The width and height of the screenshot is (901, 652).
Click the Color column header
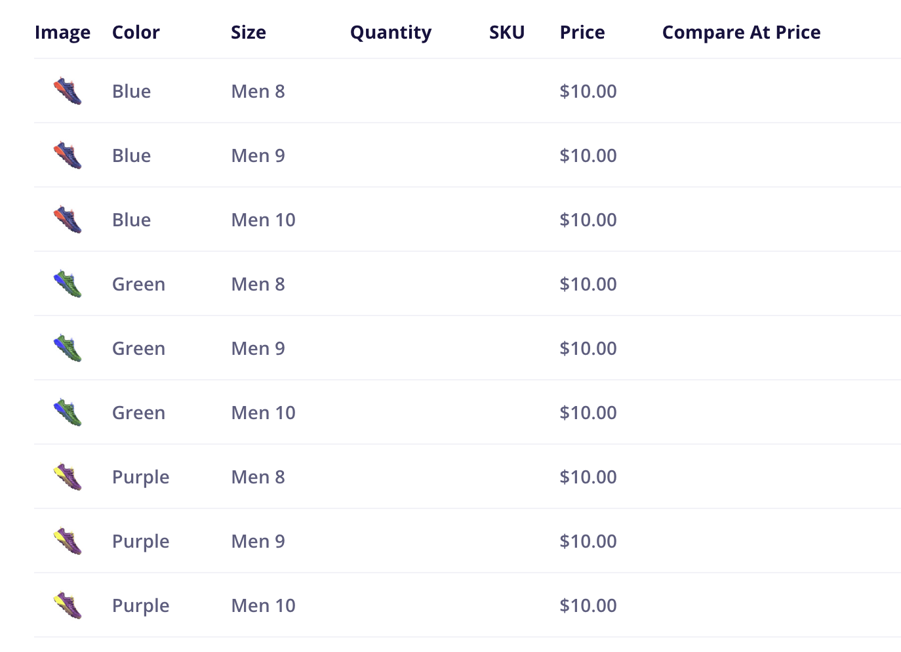(136, 32)
